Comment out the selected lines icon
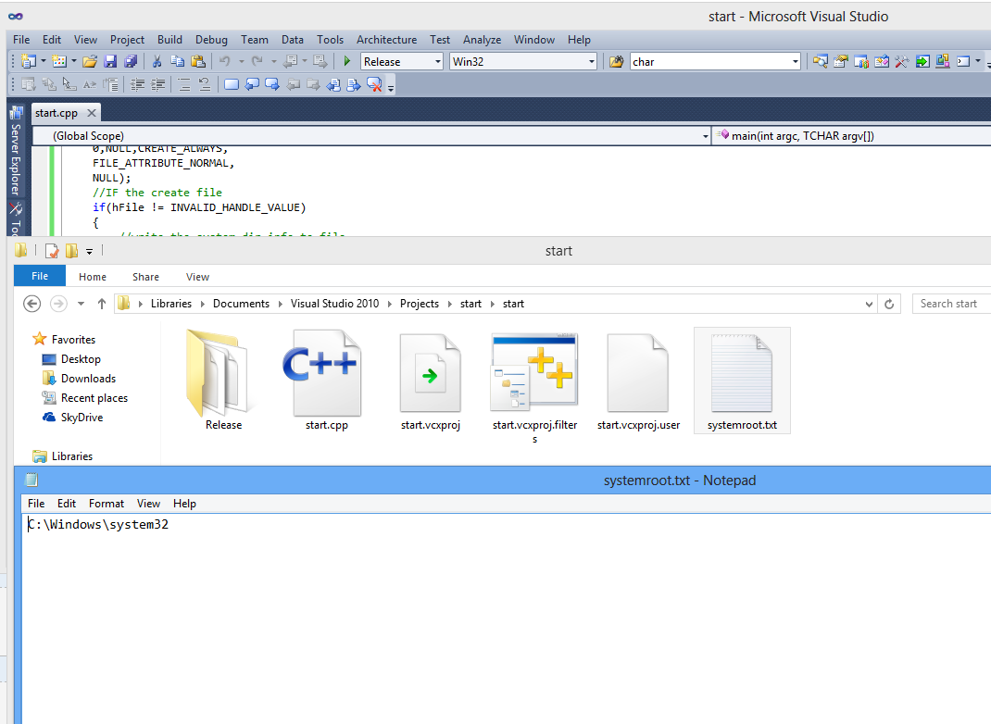This screenshot has height=724, width=991. point(184,84)
